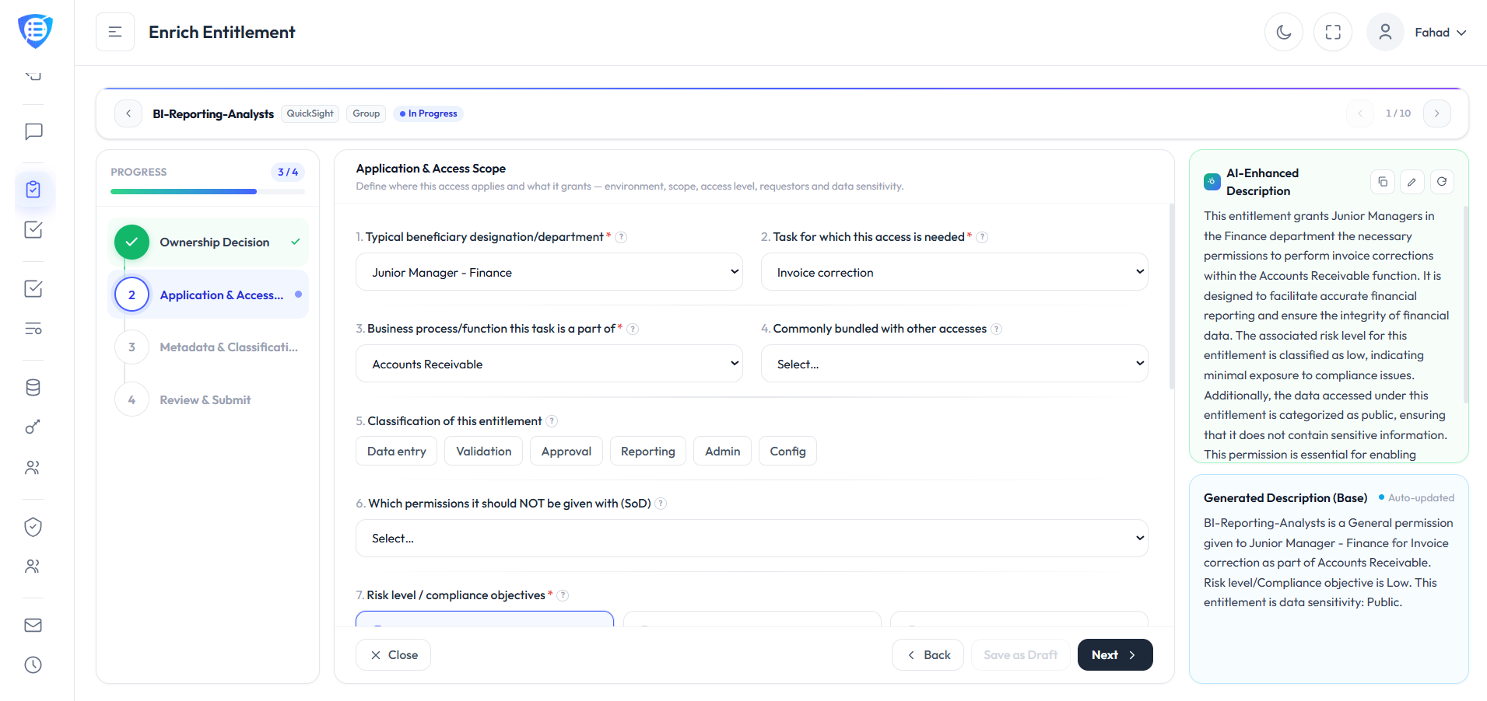Select Data entry classification chip

(x=397, y=452)
